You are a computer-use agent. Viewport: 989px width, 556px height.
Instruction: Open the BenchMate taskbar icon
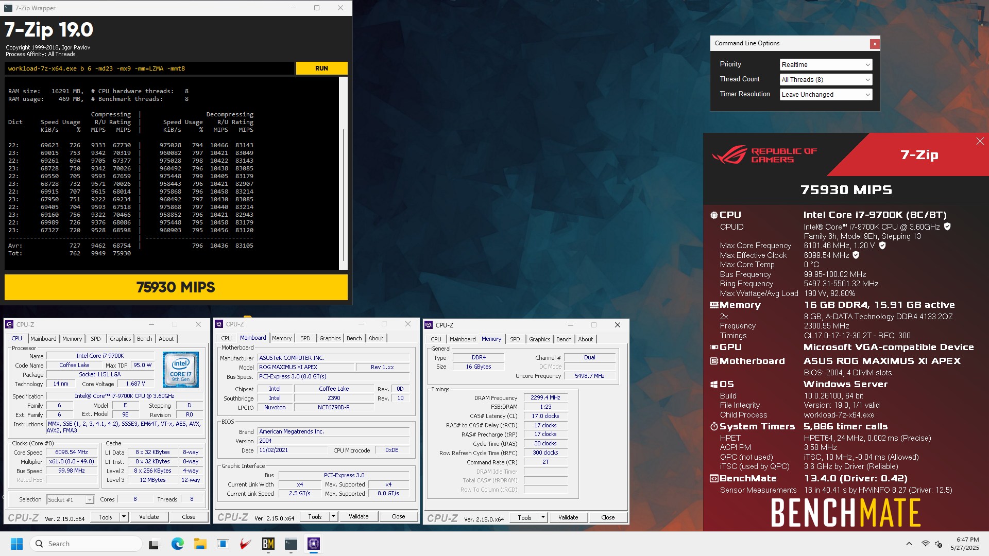click(268, 544)
